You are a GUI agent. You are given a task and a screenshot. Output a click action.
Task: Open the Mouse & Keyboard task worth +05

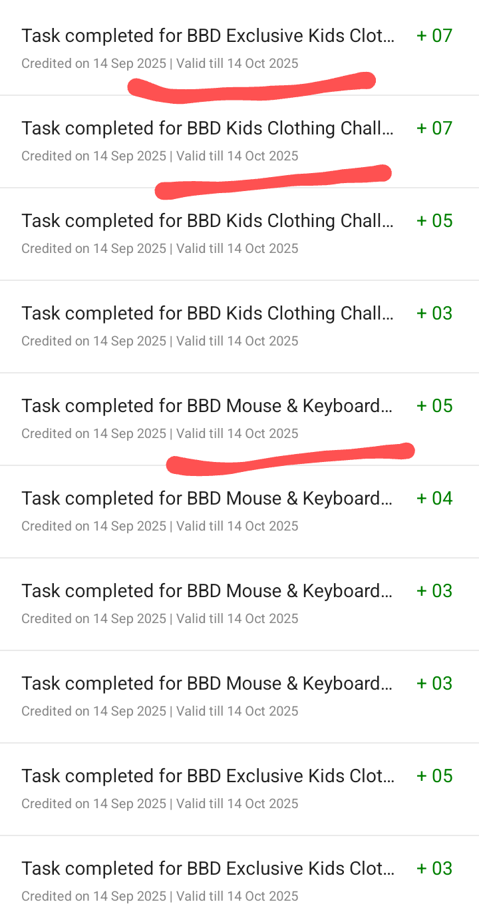click(x=208, y=406)
